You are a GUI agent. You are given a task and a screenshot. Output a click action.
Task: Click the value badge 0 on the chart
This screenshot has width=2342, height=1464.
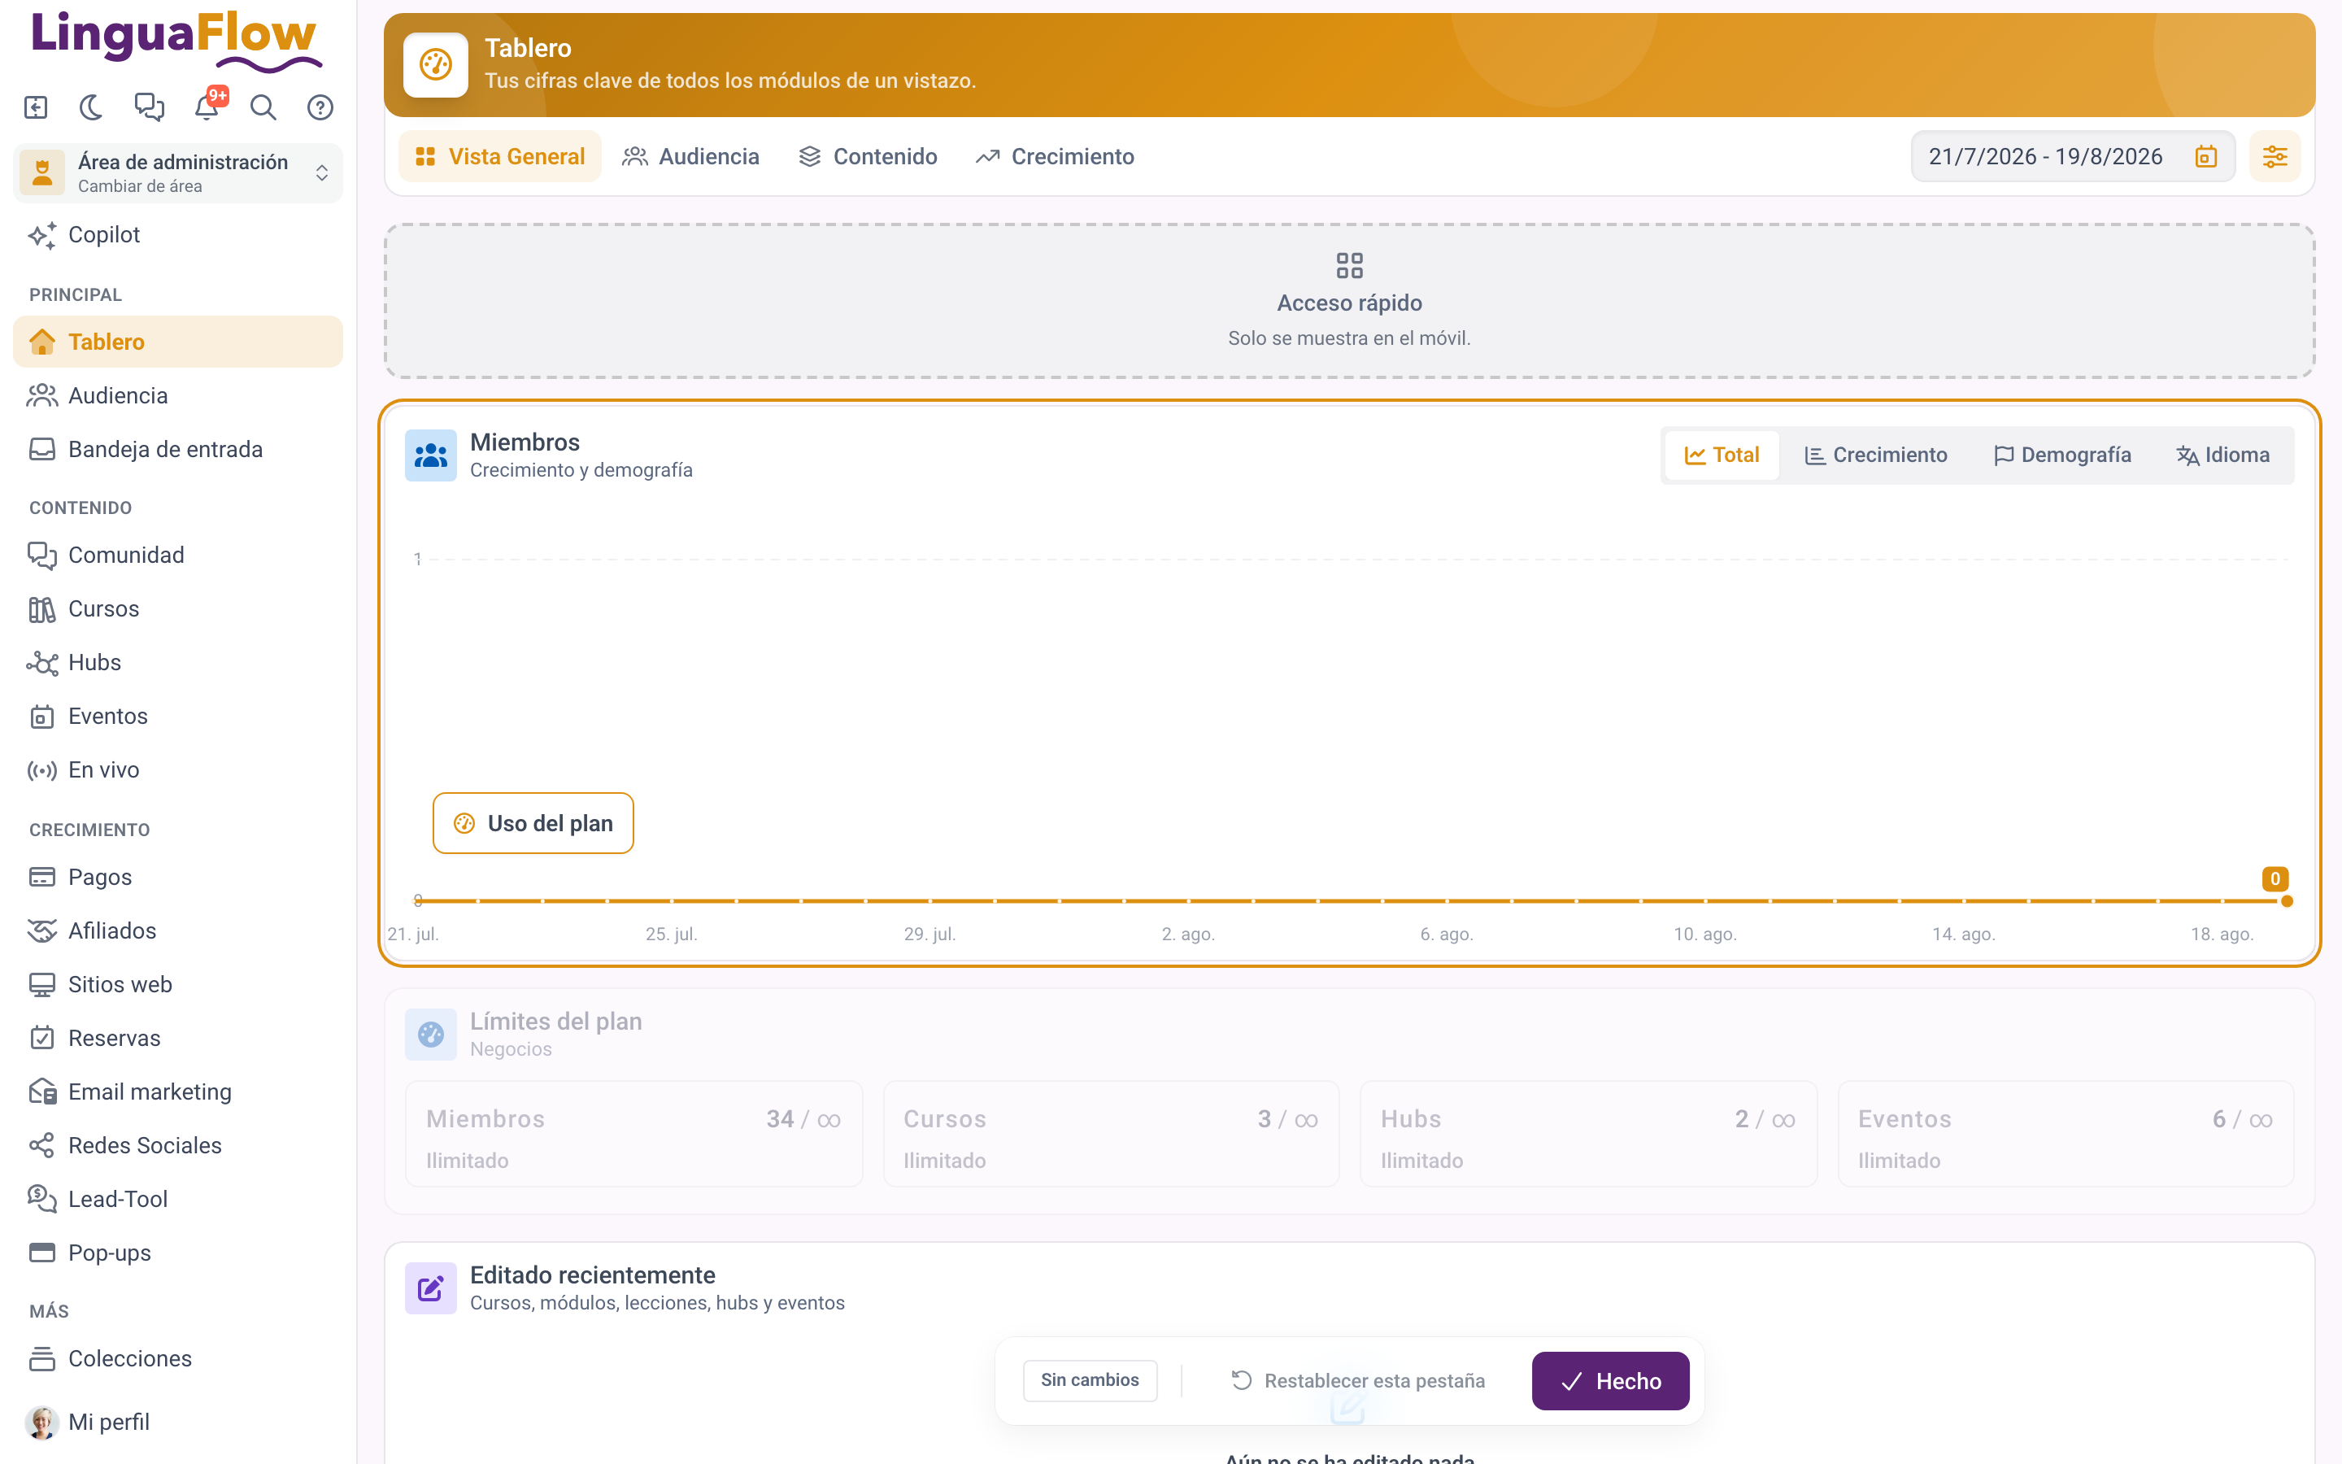[2275, 878]
